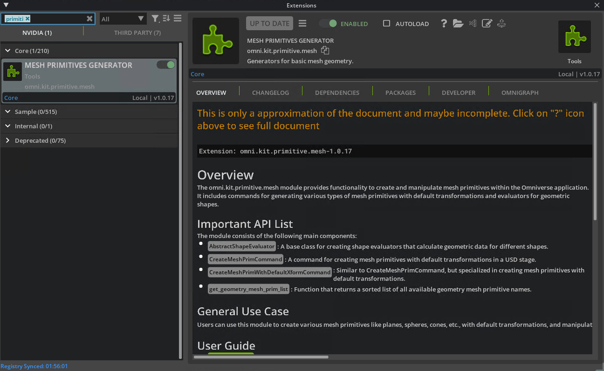Screen dimensions: 604x371
Task: Click the publish upload icon
Action: pos(501,23)
